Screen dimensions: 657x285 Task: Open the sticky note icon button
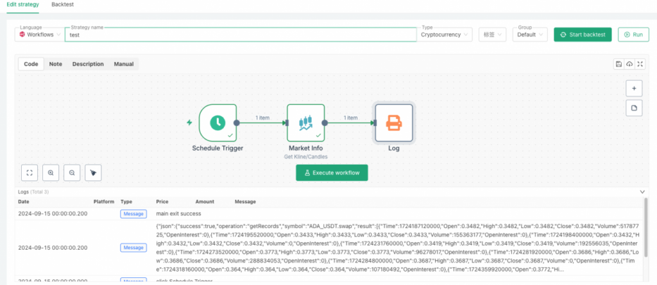pyautogui.click(x=634, y=108)
